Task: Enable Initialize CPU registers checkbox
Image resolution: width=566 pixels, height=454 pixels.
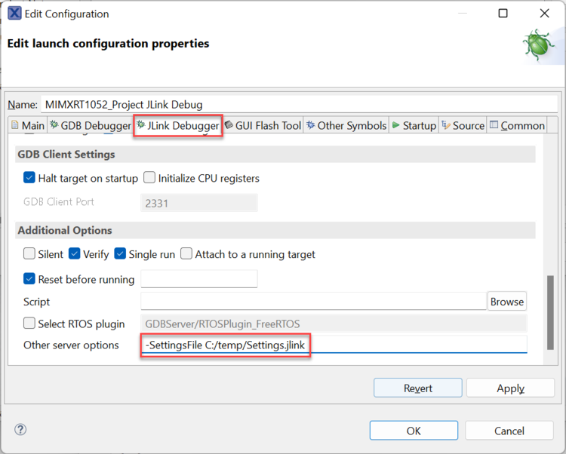Action: 149,179
